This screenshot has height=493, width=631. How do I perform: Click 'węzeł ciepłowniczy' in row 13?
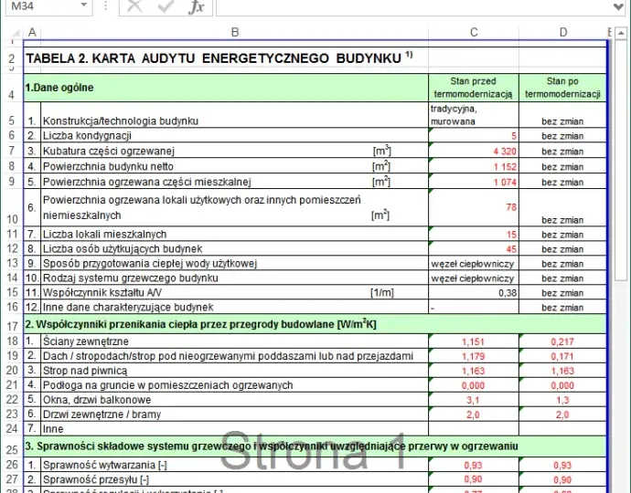(473, 264)
